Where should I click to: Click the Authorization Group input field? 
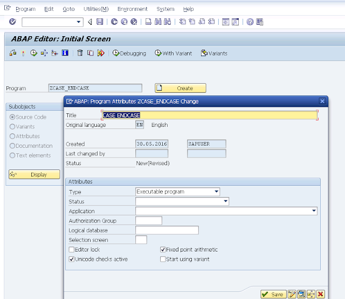point(149,221)
